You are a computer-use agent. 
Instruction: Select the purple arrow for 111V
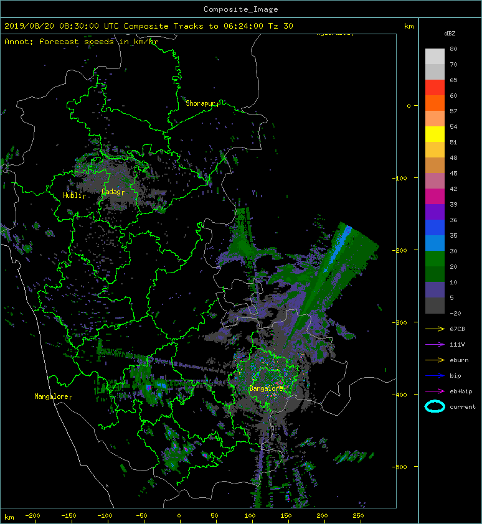point(435,345)
